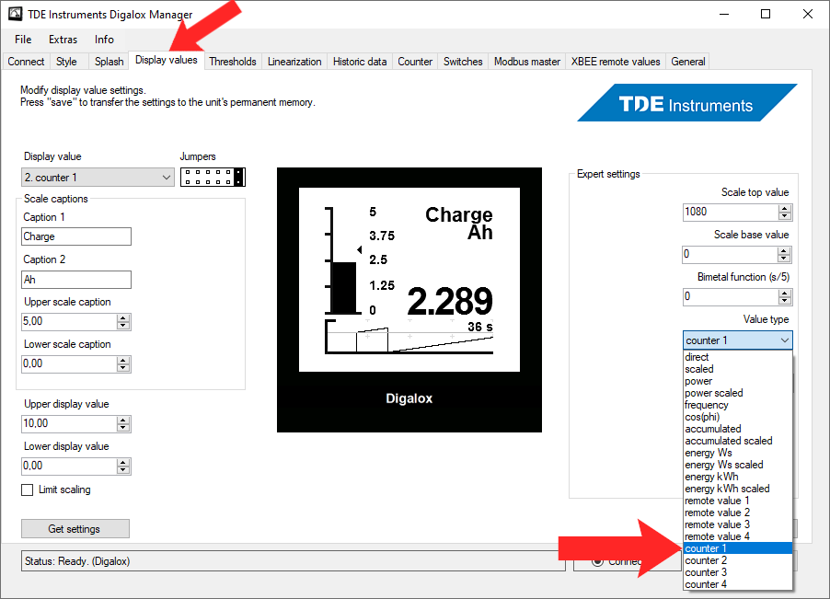
Task: Open the XBEE remote values tab
Action: [x=616, y=62]
